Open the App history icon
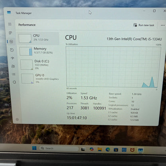The image size is (166, 166). pos(12,50)
